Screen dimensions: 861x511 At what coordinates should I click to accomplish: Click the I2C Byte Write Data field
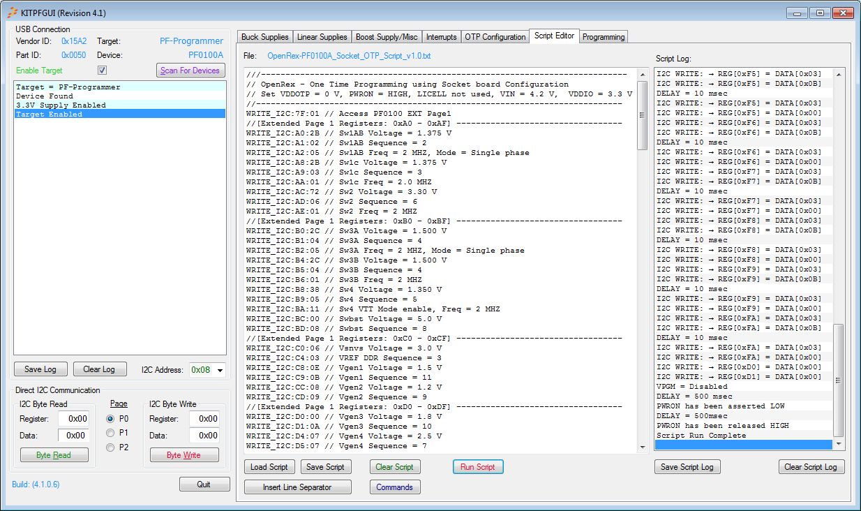pos(204,435)
